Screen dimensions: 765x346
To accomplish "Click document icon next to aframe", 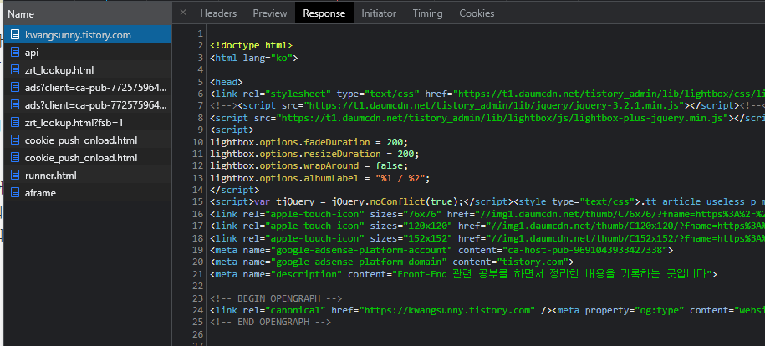I will 16,193.
